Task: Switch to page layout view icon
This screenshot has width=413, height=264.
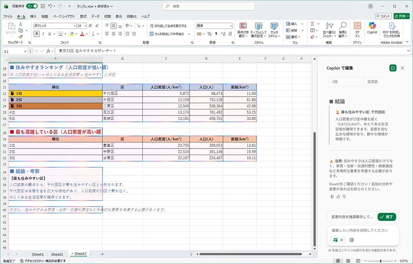Action: 348,261
